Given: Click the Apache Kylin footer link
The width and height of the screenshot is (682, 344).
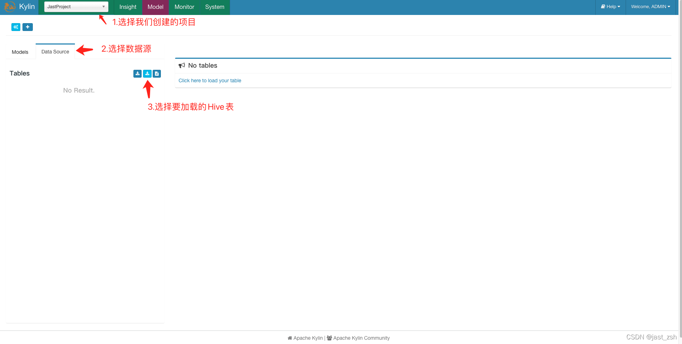Looking at the screenshot, I should pyautogui.click(x=307, y=338).
